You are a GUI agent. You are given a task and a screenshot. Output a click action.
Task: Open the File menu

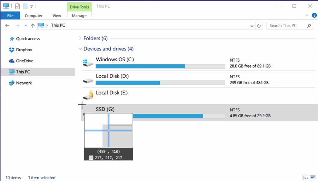pyautogui.click(x=10, y=16)
